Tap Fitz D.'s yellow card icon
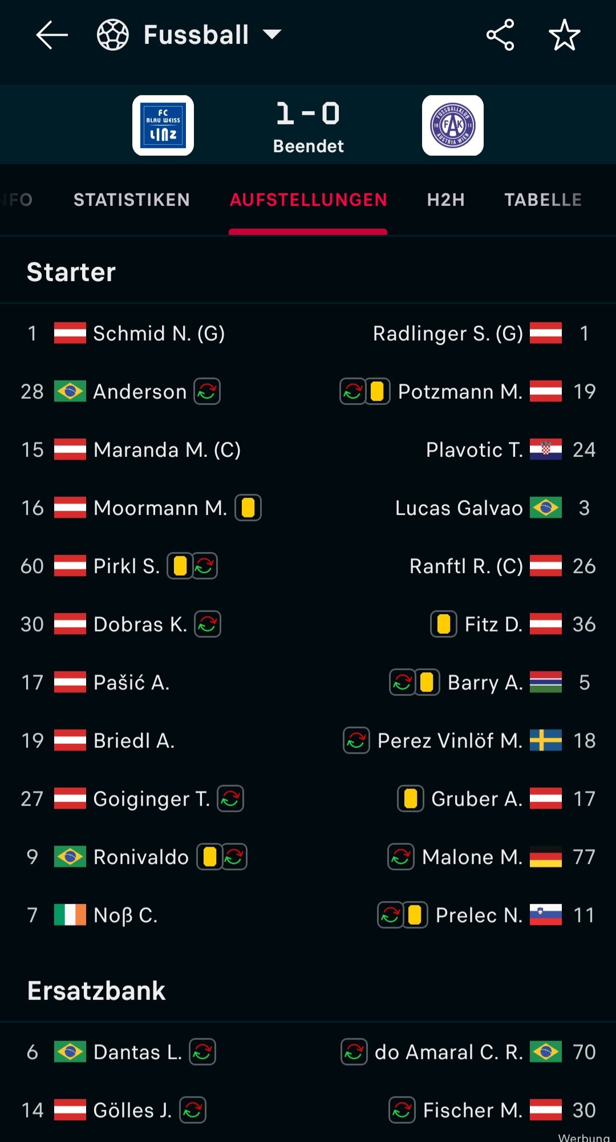 (x=444, y=624)
